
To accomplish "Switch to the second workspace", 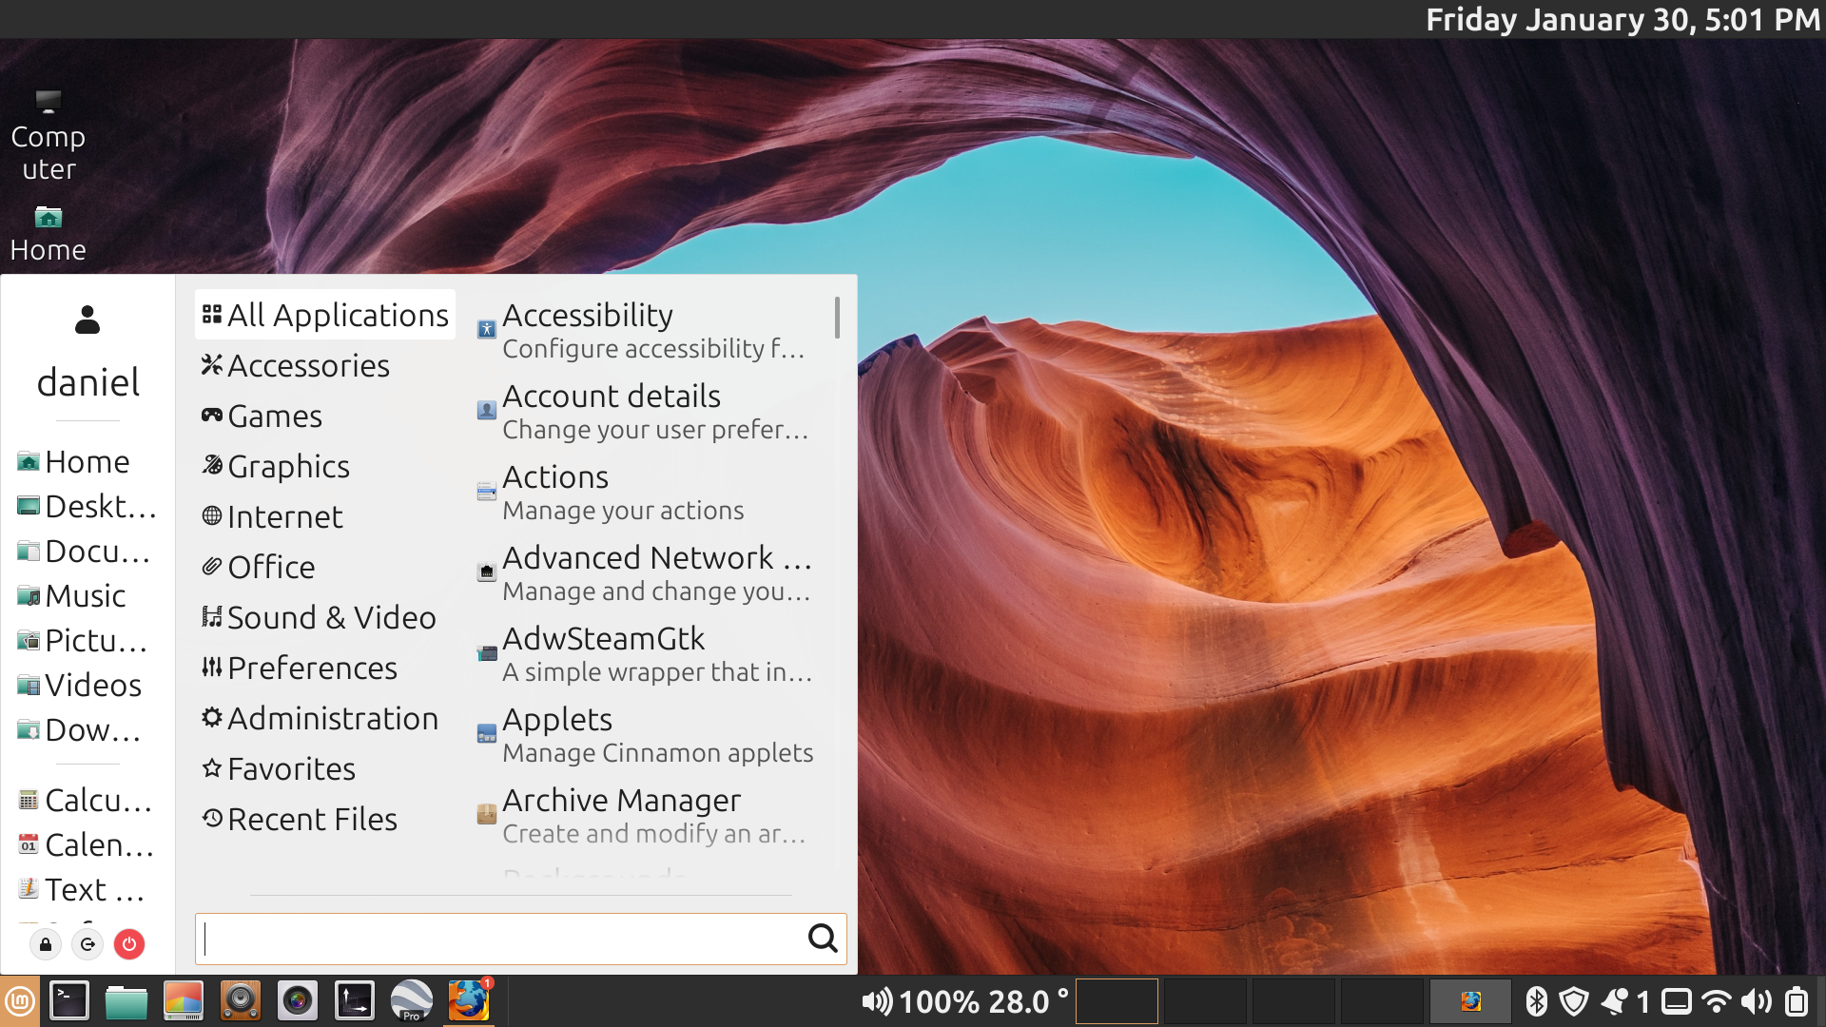I will [1205, 1001].
